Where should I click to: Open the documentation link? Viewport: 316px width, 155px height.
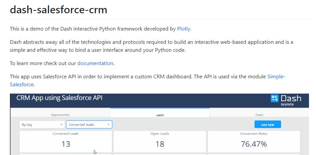click(95, 63)
